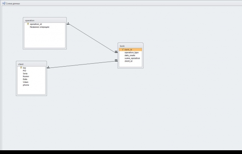Select the key icon next to operation_id
Viewport: 242px width, 154px height.
(x=28, y=24)
